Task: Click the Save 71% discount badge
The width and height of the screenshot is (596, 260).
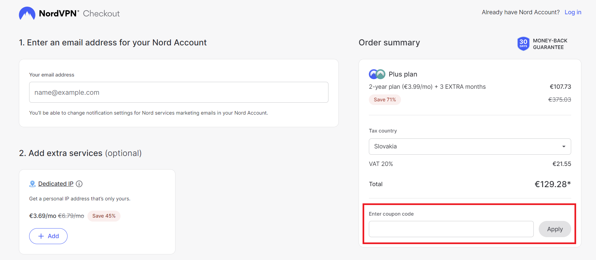Action: 385,100
